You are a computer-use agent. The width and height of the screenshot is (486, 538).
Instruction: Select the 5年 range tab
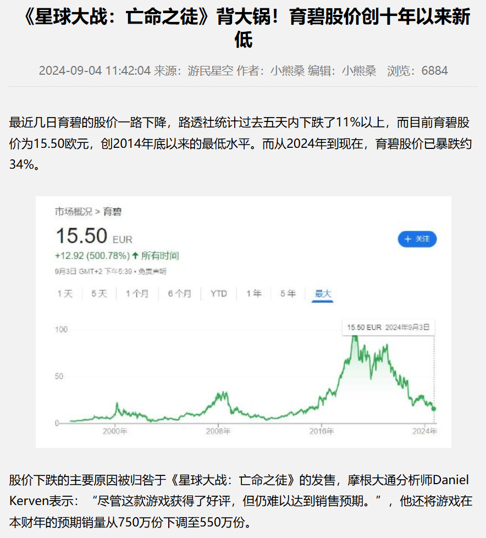(x=288, y=293)
